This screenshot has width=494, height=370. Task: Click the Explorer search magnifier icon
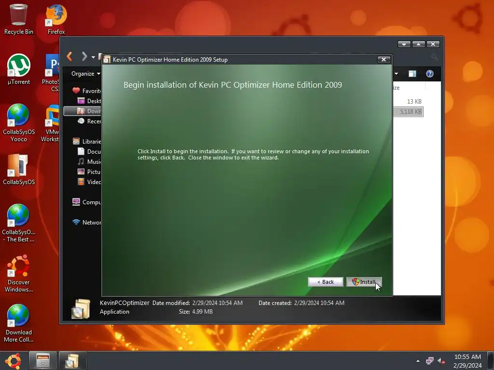(x=435, y=57)
